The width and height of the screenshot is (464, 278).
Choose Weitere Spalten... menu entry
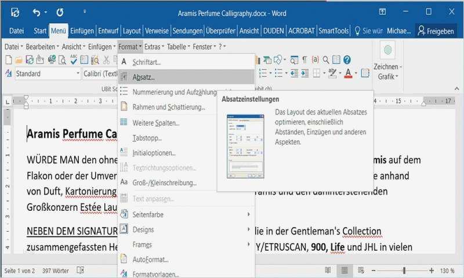tap(168, 123)
